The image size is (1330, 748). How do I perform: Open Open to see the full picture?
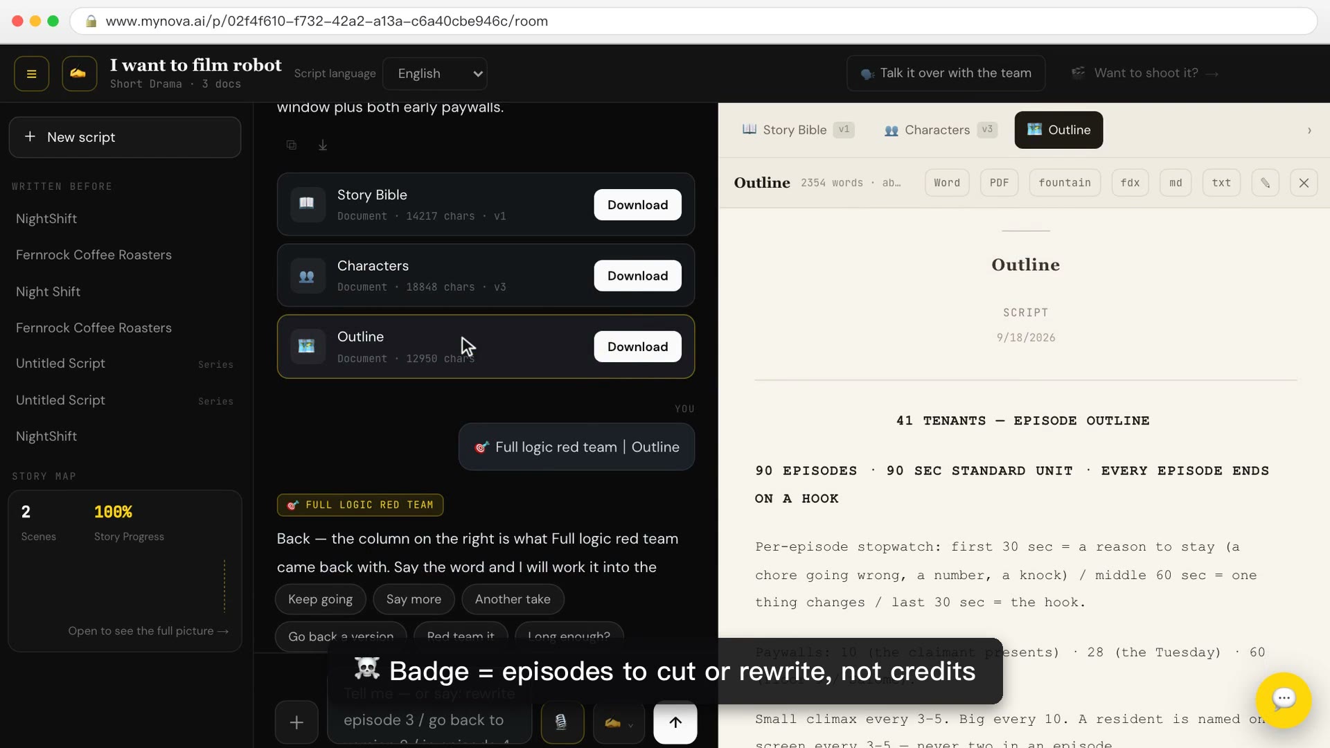point(148,631)
